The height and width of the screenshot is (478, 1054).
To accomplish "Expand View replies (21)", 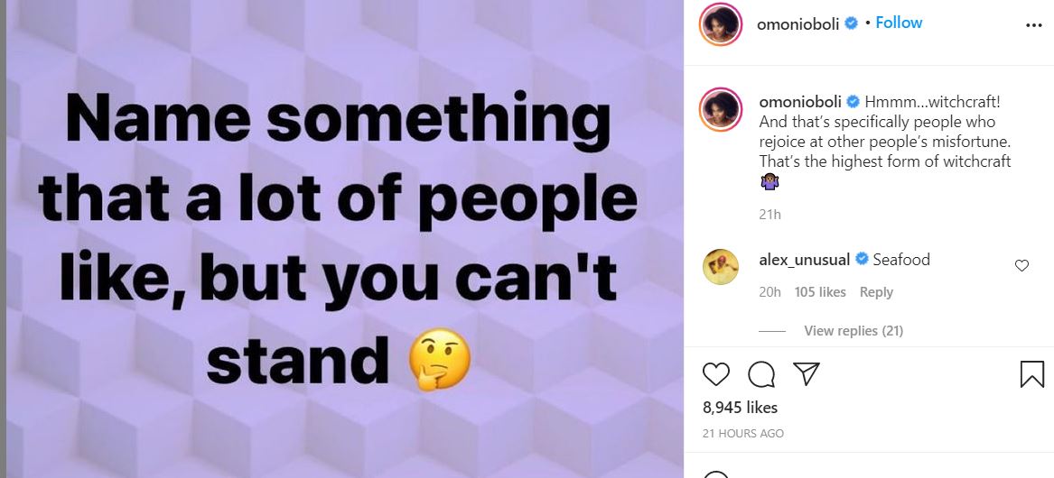I will click(853, 331).
